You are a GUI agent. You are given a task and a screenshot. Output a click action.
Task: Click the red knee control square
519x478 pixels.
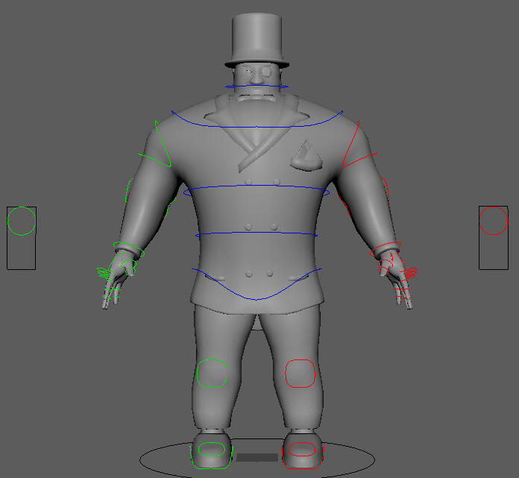(x=301, y=374)
